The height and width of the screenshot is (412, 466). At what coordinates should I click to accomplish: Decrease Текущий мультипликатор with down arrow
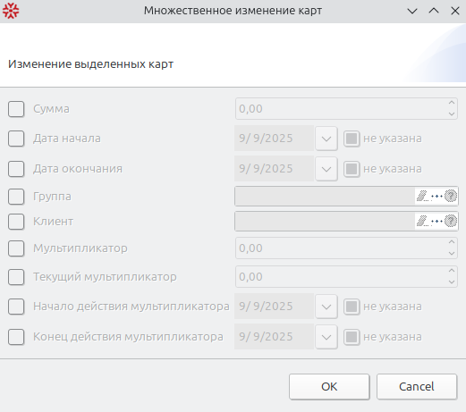(452, 282)
